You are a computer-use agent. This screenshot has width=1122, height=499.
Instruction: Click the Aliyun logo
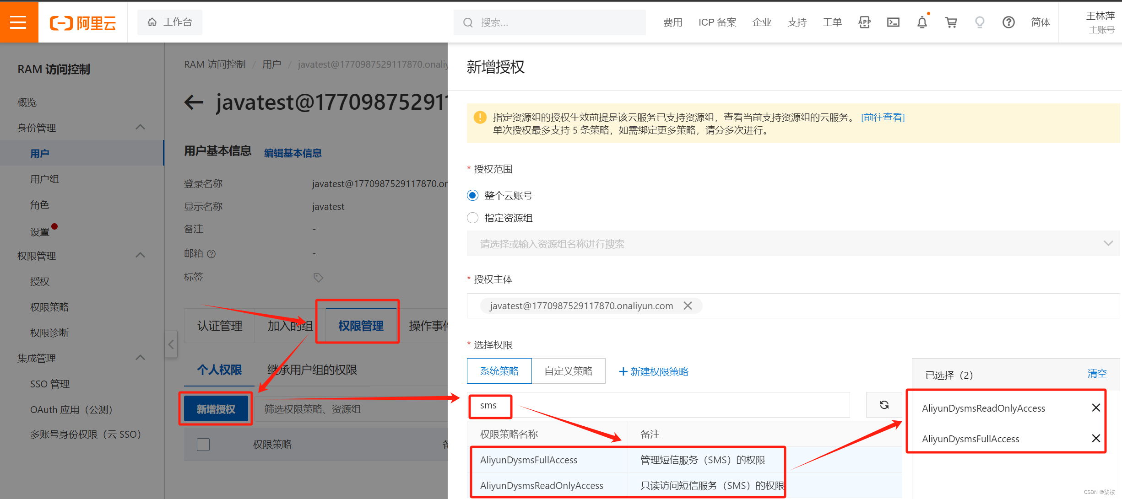[83, 22]
